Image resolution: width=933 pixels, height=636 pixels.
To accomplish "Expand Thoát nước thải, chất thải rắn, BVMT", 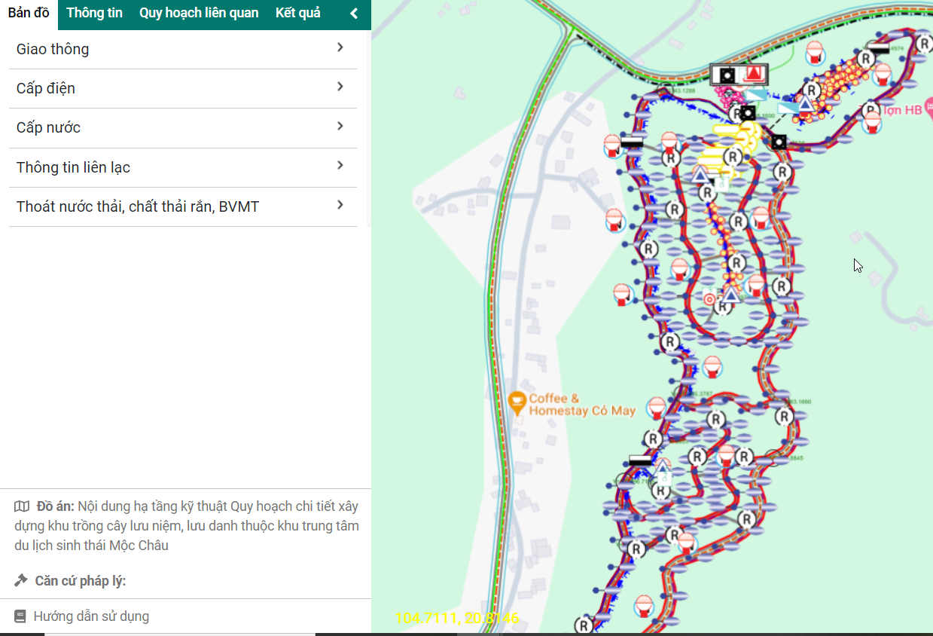I will [x=340, y=205].
